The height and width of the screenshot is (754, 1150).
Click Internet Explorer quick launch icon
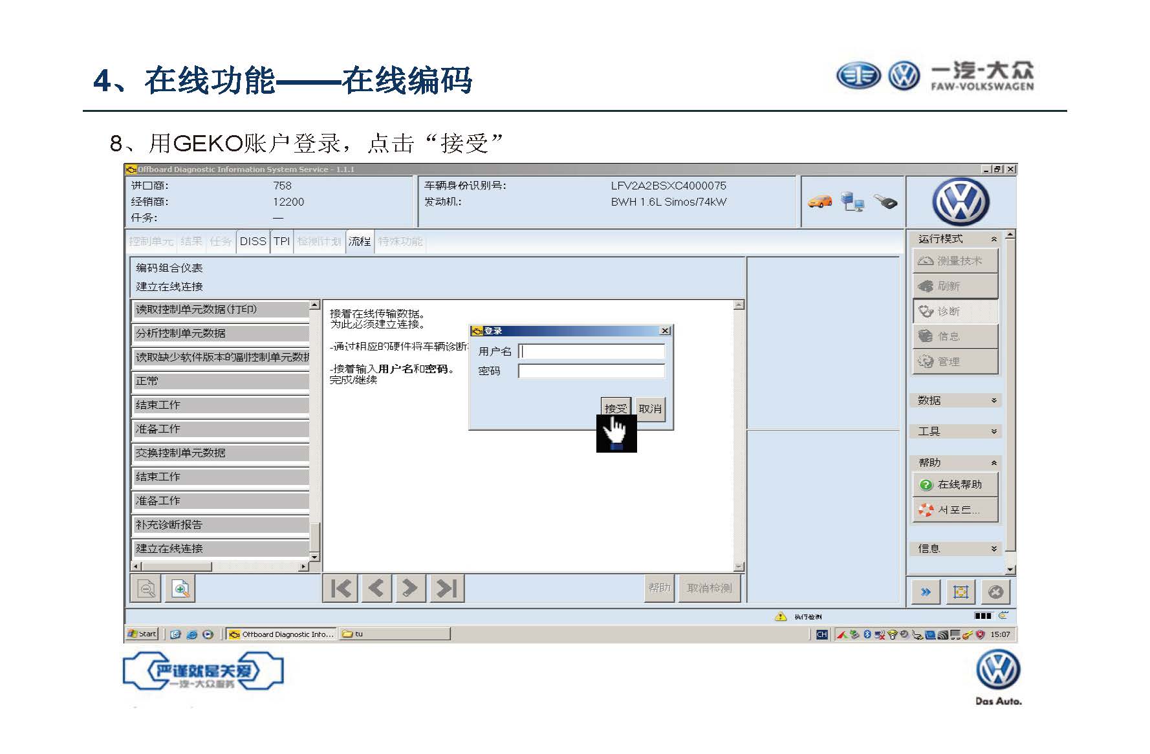click(192, 634)
